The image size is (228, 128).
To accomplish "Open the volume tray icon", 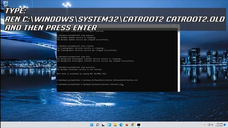I will [212, 125].
